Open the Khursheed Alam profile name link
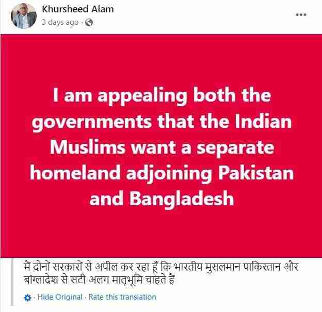Image resolution: width=322 pixels, height=312 pixels. [78, 9]
